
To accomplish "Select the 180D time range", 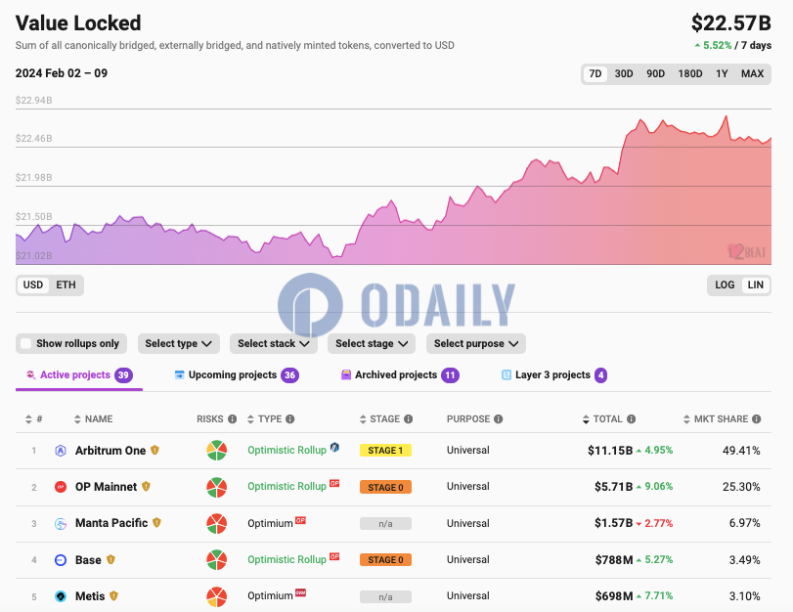I will tap(689, 74).
